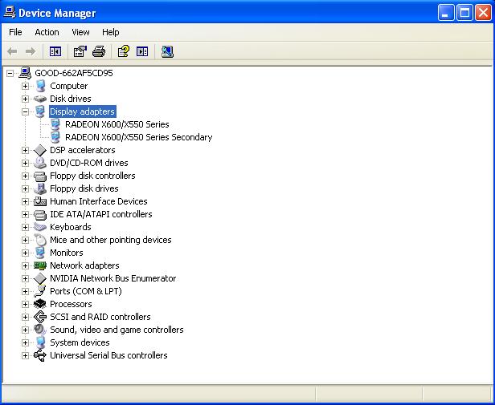Image resolution: width=495 pixels, height=405 pixels.
Task: Expand the Monitors node
Action: point(25,253)
